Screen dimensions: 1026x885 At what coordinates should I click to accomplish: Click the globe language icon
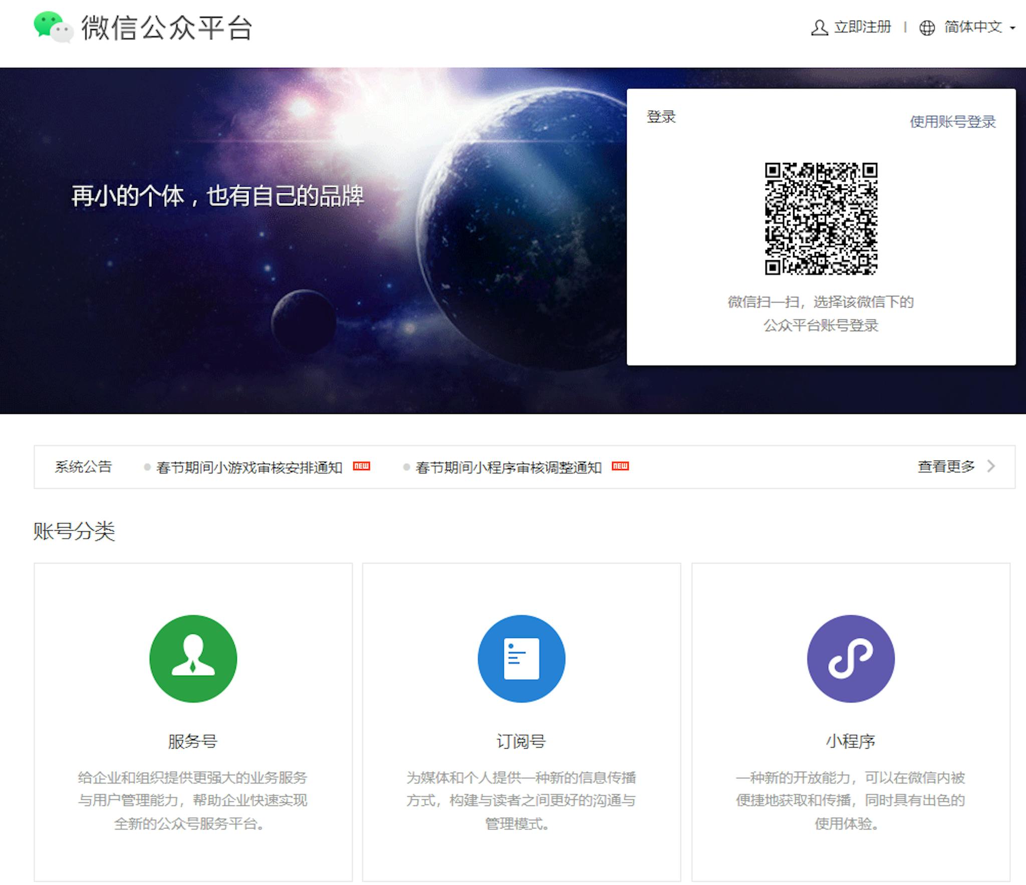(927, 28)
